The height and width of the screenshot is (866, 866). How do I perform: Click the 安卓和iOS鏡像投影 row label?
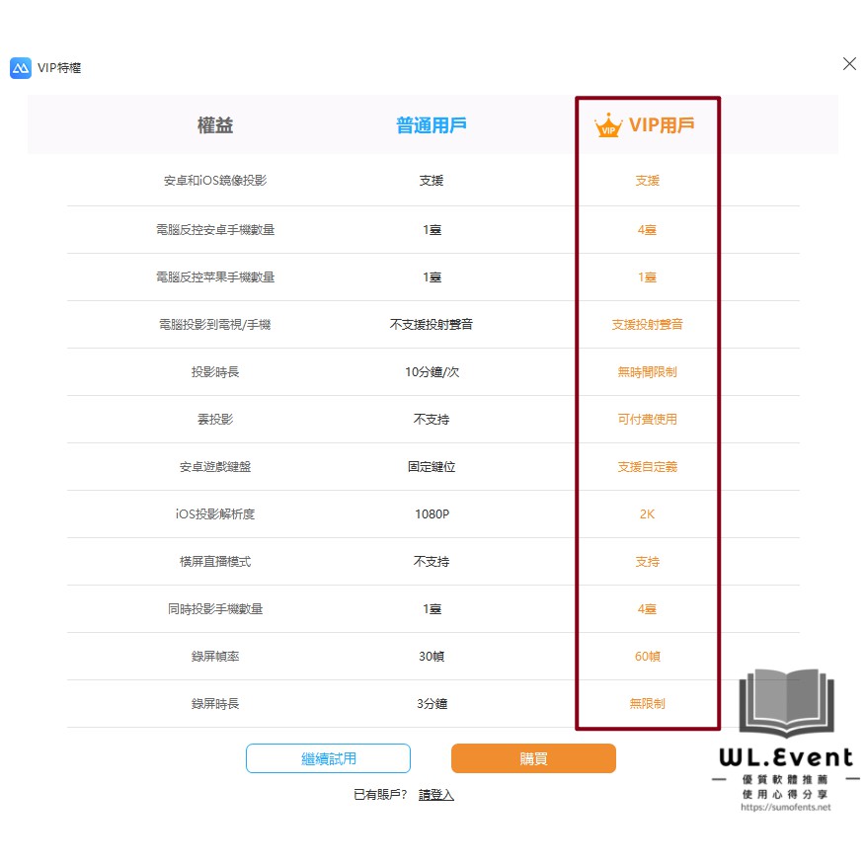[x=215, y=181]
